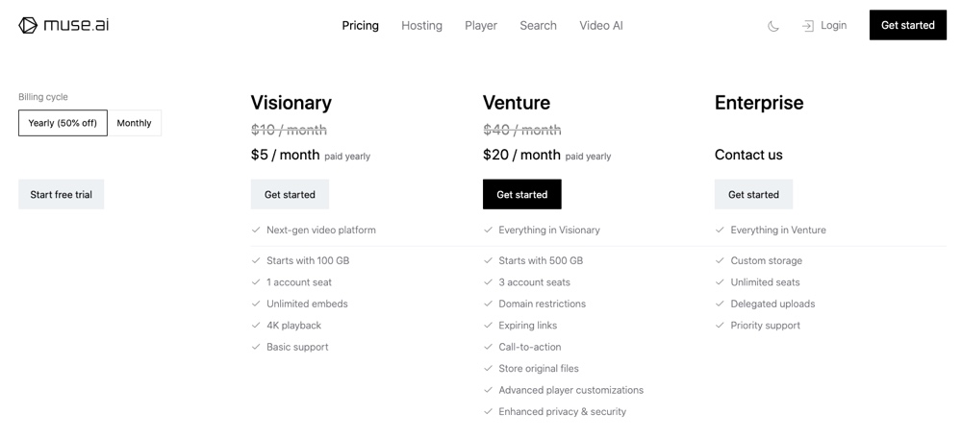This screenshot has height=438, width=962.
Task: Click checkmark next to 4K playback
Action: (256, 326)
